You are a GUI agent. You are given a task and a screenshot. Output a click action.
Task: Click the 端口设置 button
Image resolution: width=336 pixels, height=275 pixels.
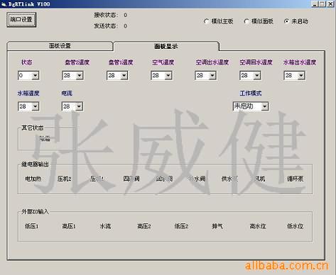coord(21,20)
